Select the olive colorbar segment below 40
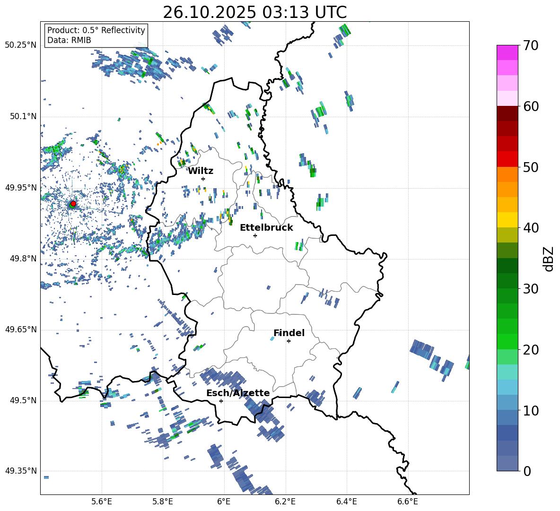 click(507, 235)
